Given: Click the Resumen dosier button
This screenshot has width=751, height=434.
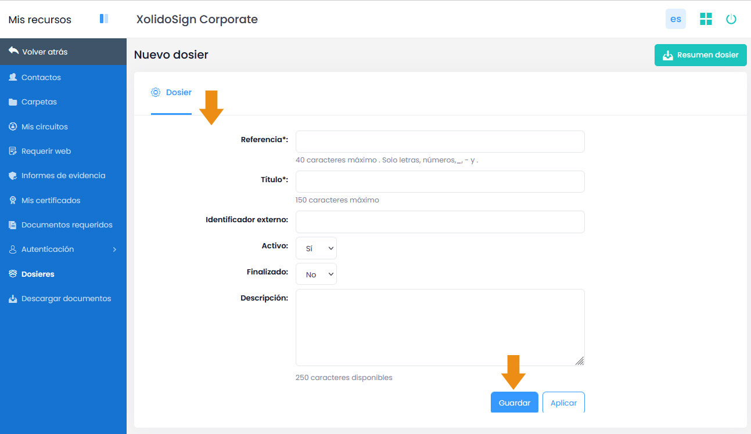Looking at the screenshot, I should pos(700,55).
